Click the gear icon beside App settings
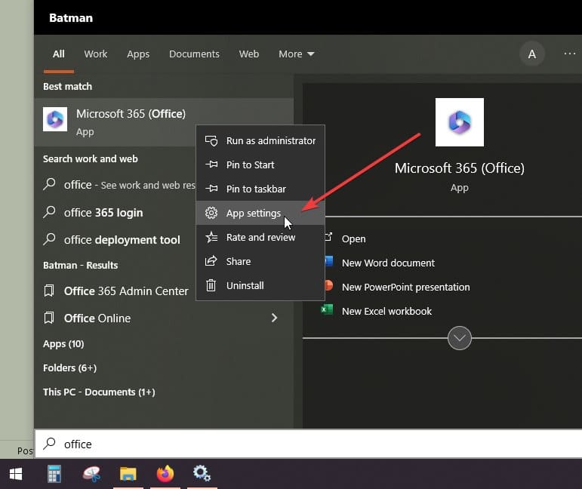The height and width of the screenshot is (489, 582). point(211,213)
